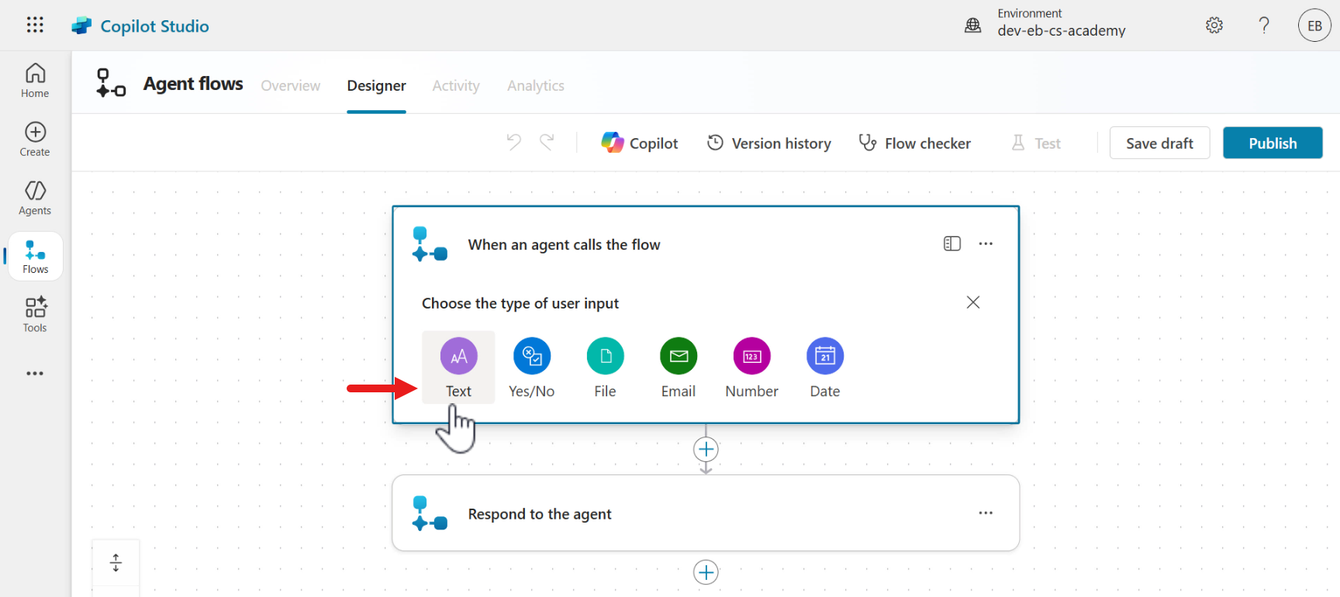Close the user input type chooser

pos(973,302)
